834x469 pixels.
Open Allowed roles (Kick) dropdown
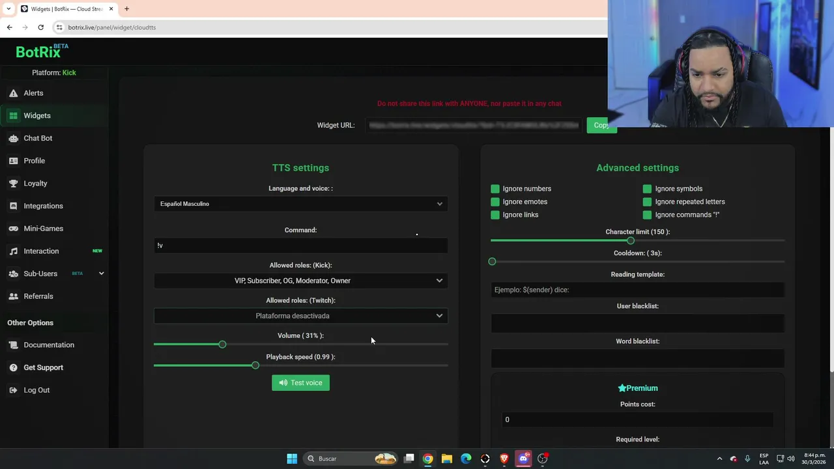300,281
